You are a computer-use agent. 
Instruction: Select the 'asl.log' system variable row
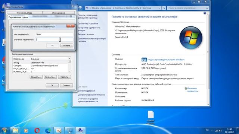pyautogui.click(x=40, y=63)
